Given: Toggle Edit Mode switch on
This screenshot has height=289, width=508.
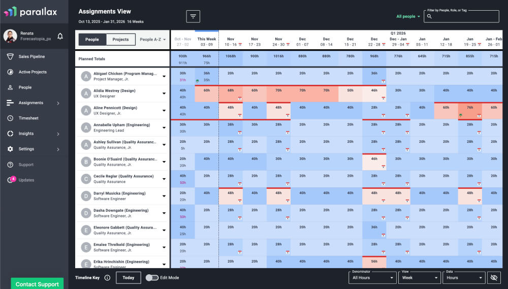Looking at the screenshot, I should [152, 278].
